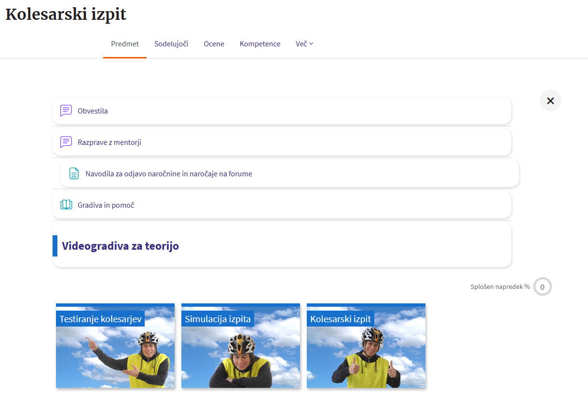The height and width of the screenshot is (399, 588).
Task: Click the Kolesarski izpit page title
Action: pos(66,14)
